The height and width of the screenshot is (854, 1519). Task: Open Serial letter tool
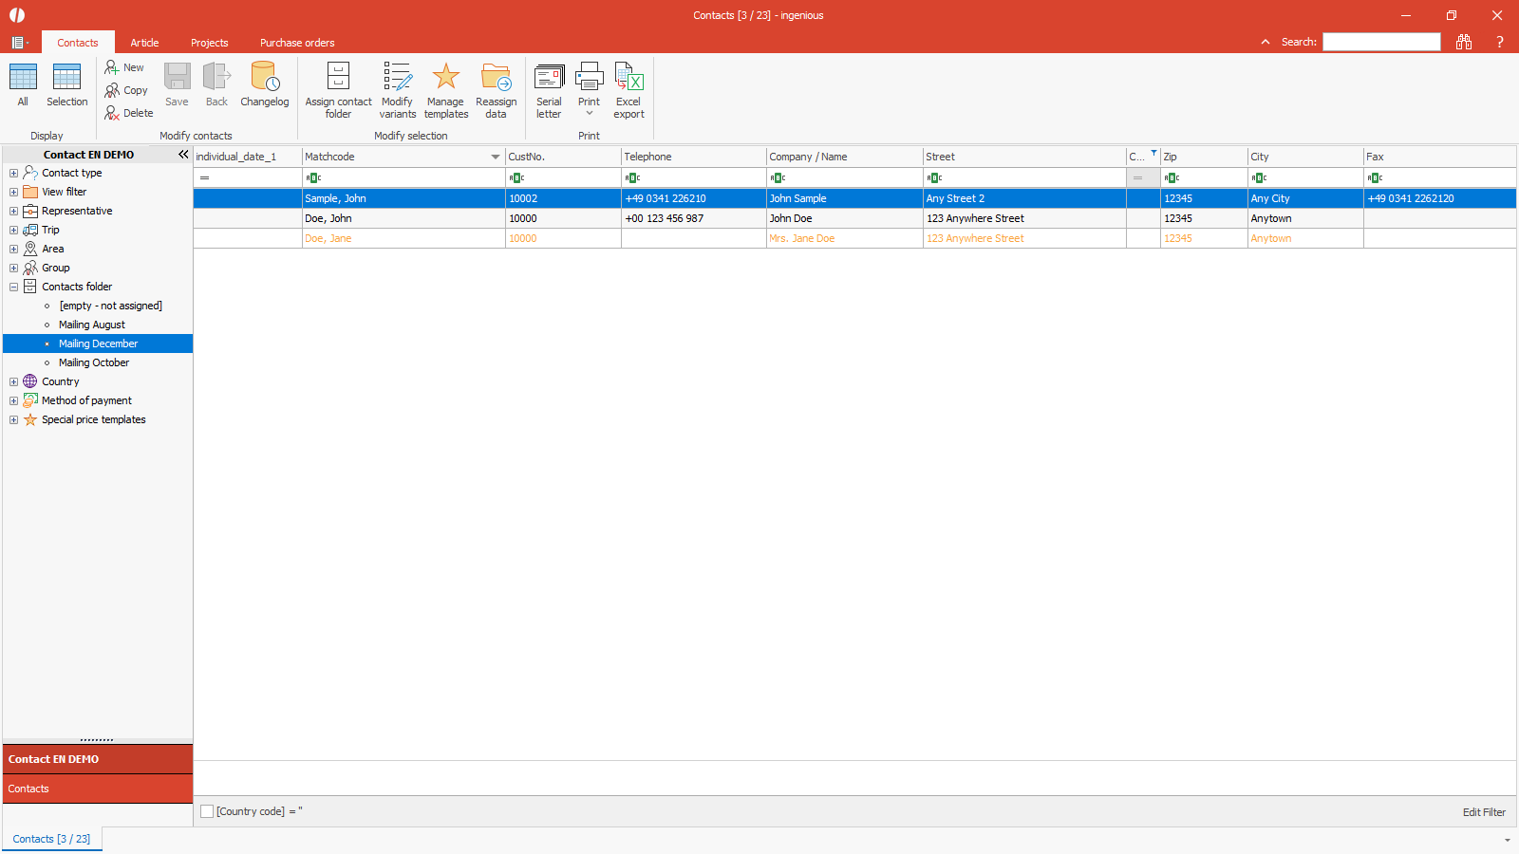click(x=549, y=78)
